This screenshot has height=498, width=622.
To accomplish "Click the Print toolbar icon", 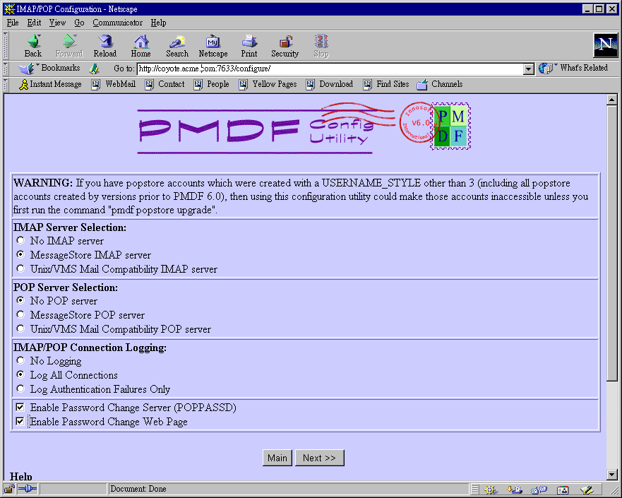I will (249, 45).
